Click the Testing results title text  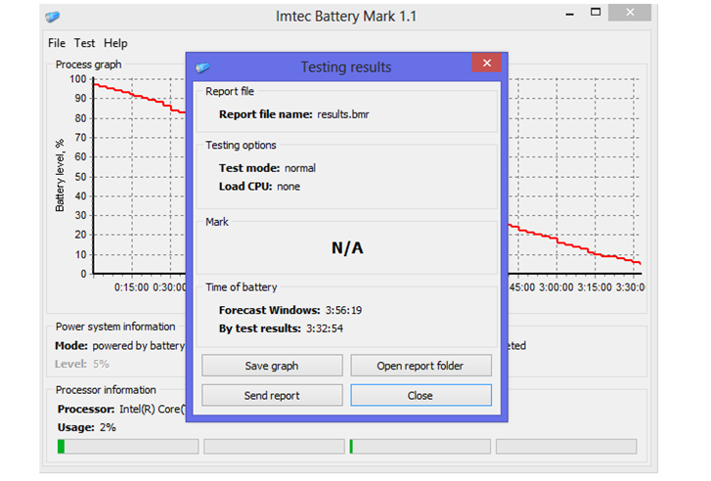pyautogui.click(x=346, y=67)
